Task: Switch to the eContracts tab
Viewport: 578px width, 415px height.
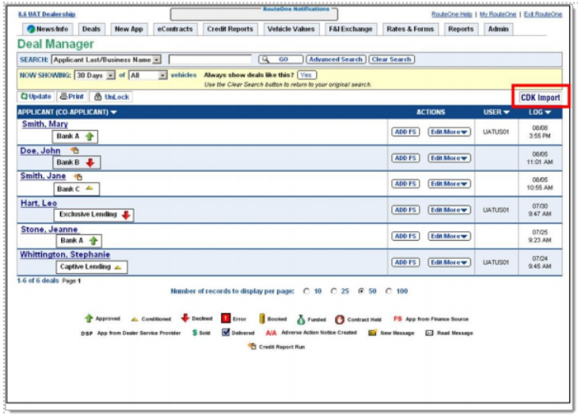Action: [175, 29]
